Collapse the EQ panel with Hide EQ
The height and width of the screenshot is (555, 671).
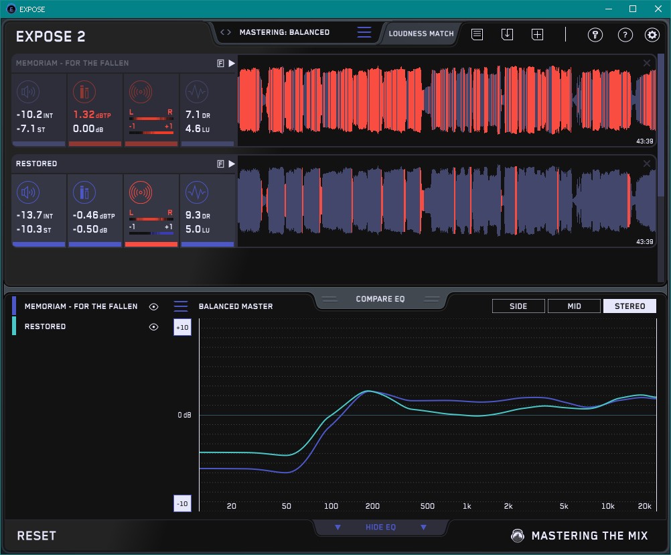pos(380,528)
